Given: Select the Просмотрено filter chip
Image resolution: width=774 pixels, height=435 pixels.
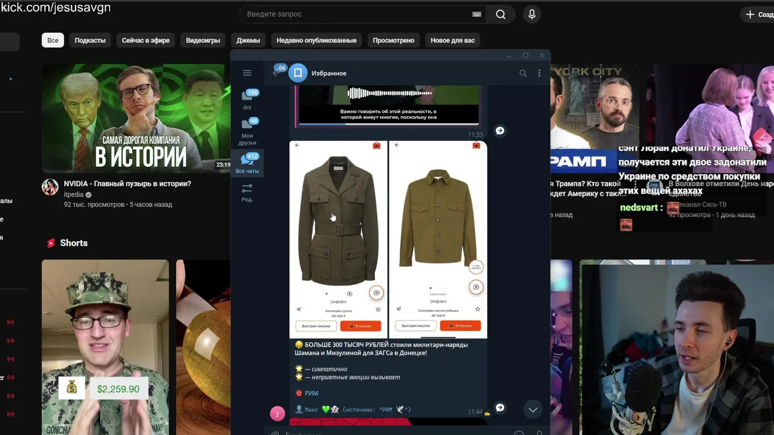Looking at the screenshot, I should click(x=394, y=40).
